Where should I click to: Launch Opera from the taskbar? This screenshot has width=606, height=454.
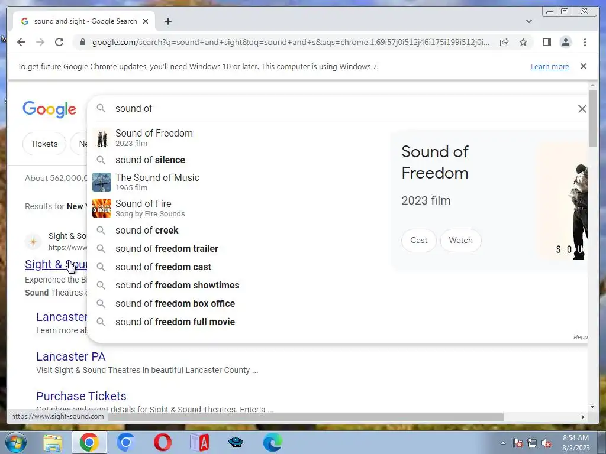(163, 442)
